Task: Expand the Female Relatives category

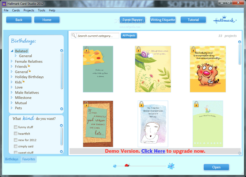Action: (x=12, y=61)
